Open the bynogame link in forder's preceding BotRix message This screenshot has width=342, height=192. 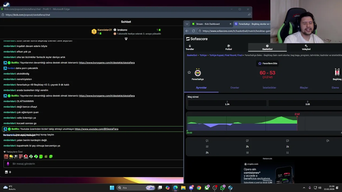[107, 63]
